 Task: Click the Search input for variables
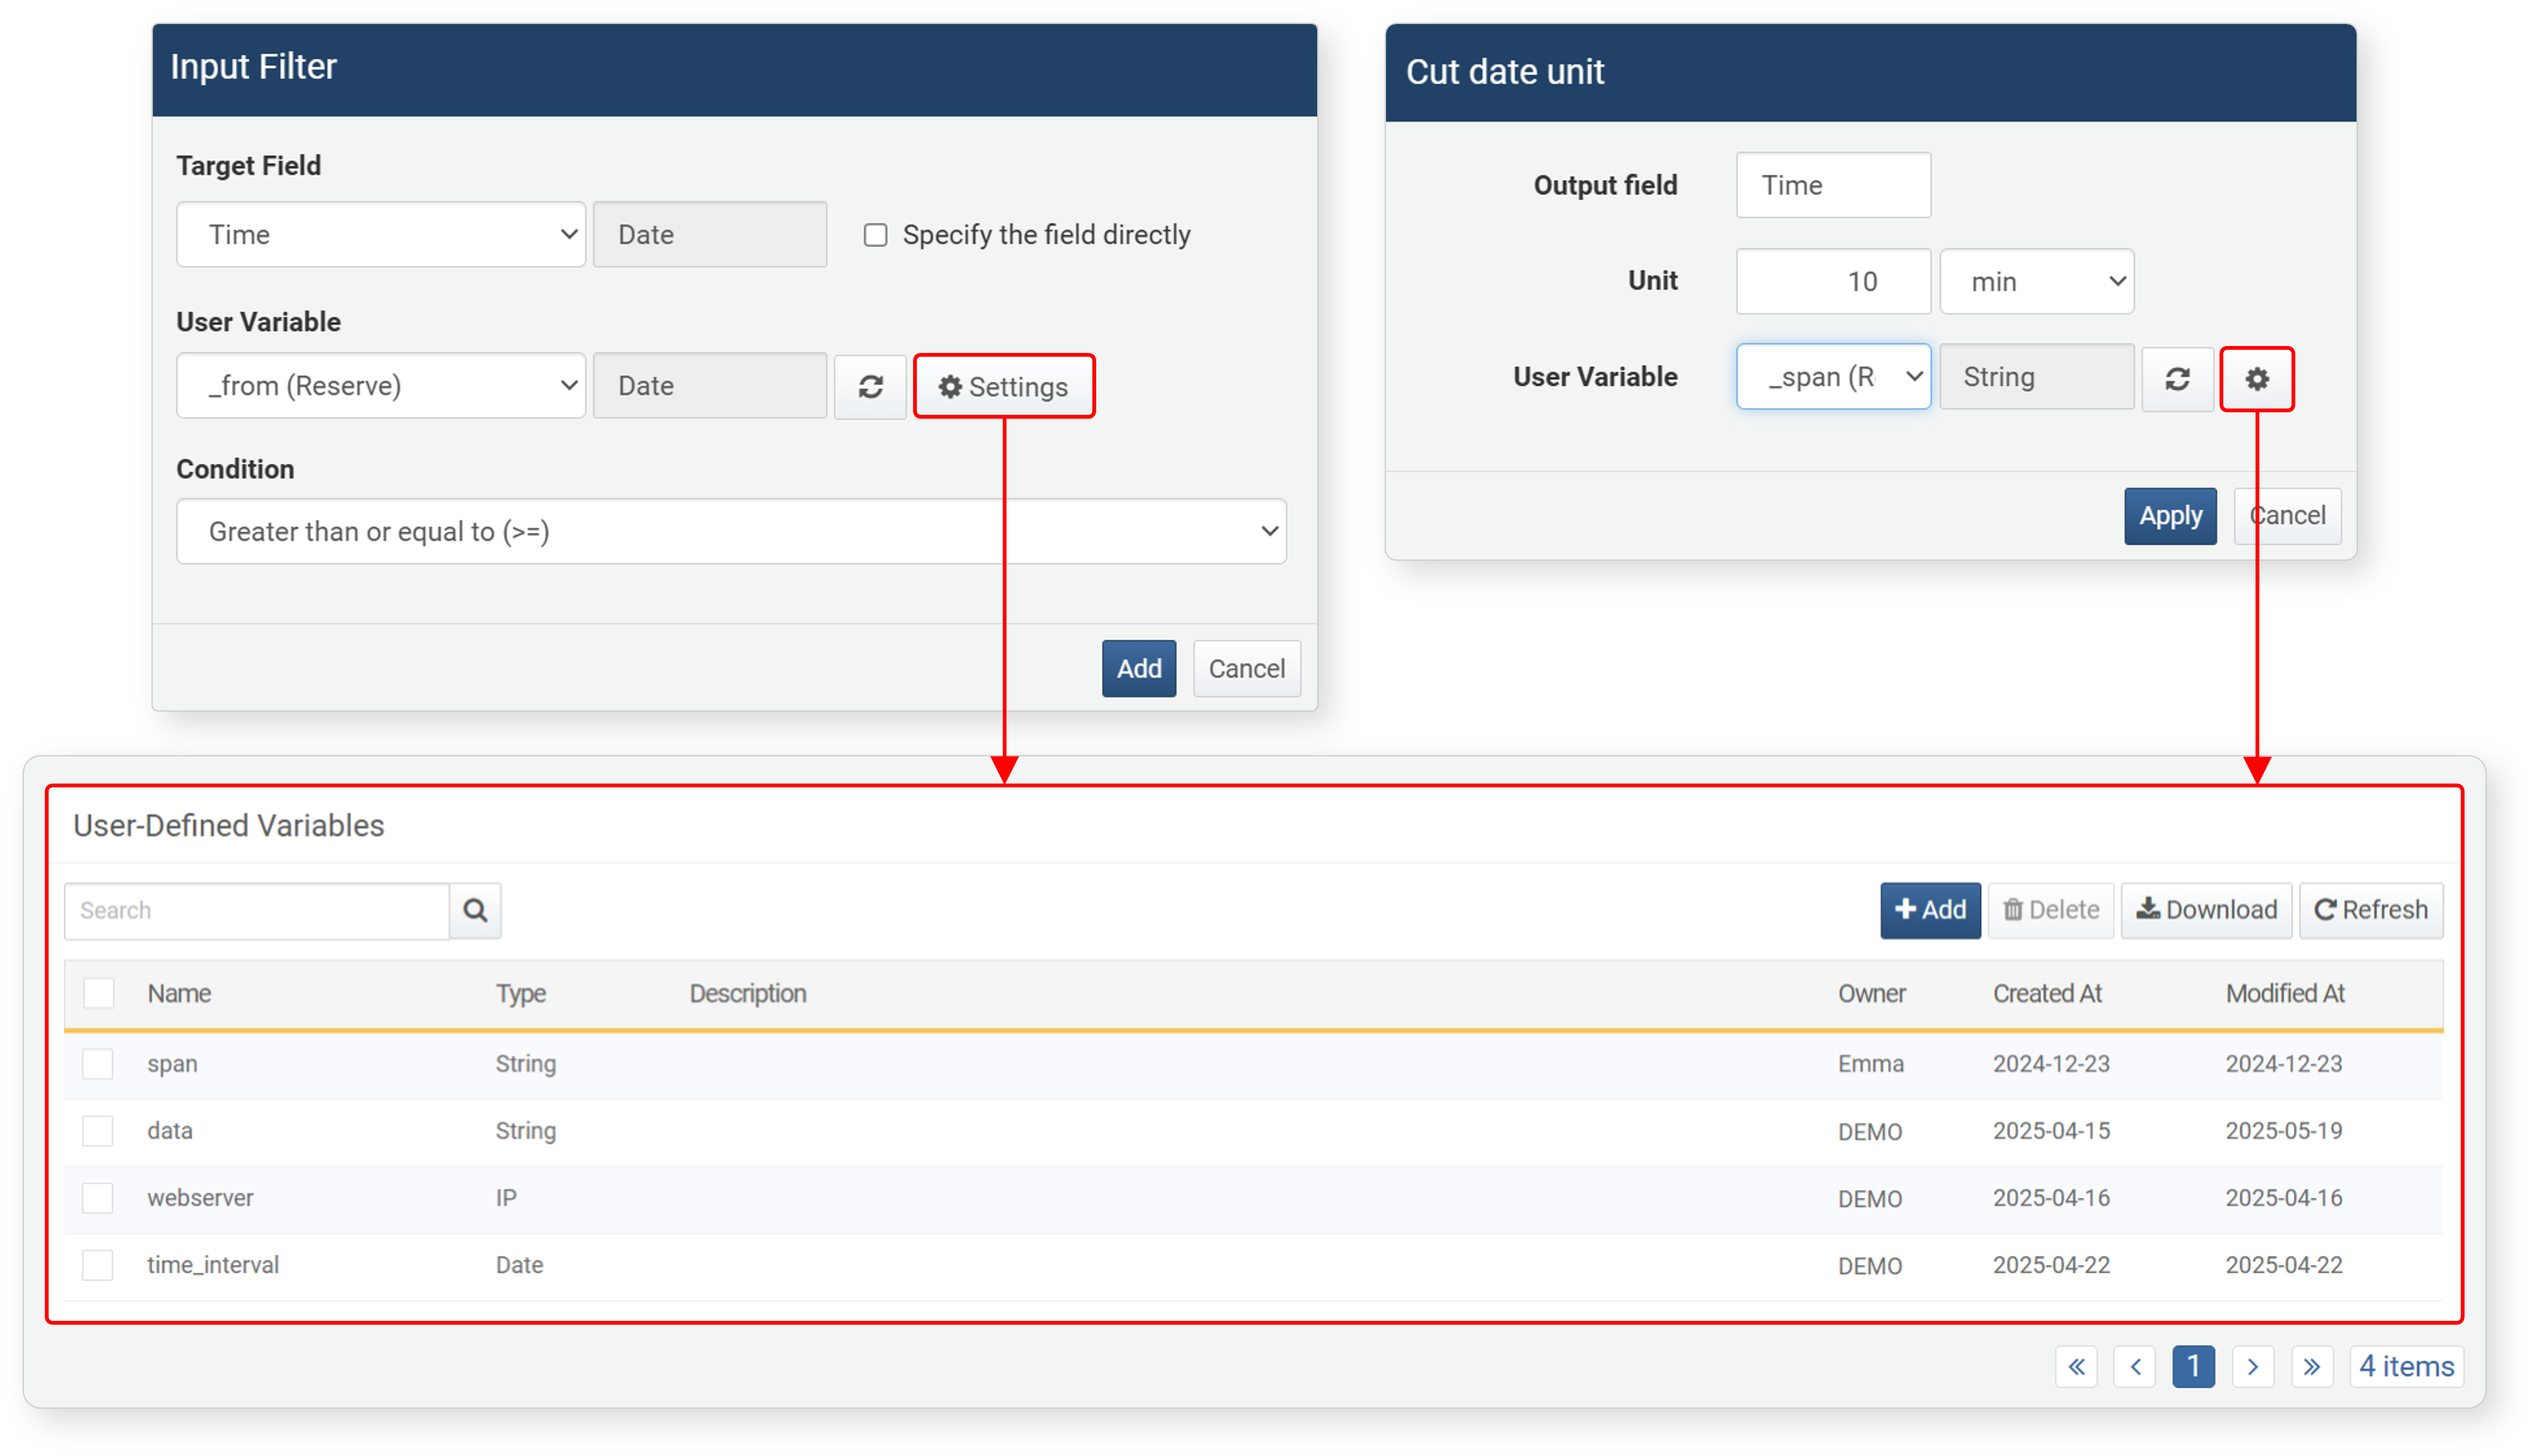tap(257, 910)
